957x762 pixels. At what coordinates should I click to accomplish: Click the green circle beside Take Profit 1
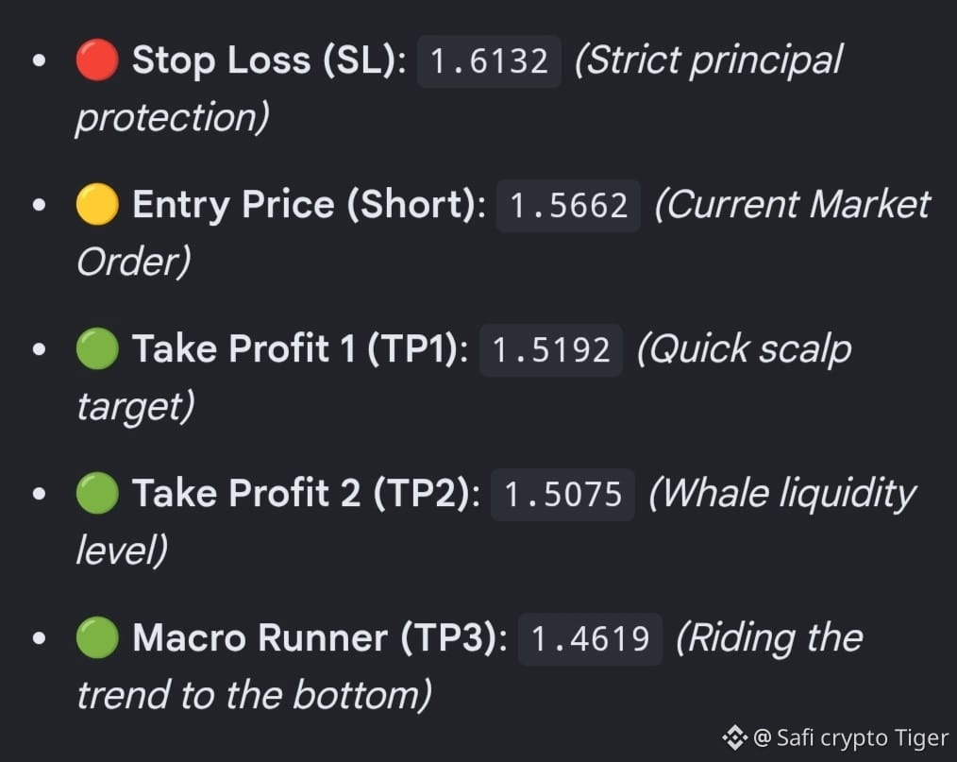97,348
